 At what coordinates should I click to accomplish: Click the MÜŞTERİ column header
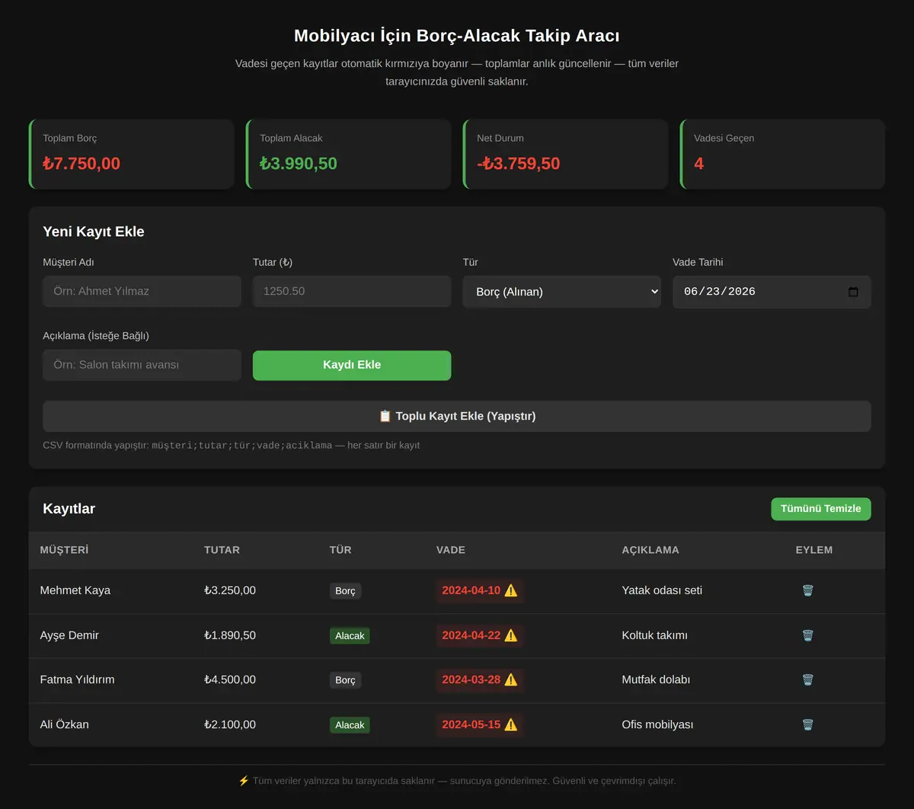coord(64,550)
